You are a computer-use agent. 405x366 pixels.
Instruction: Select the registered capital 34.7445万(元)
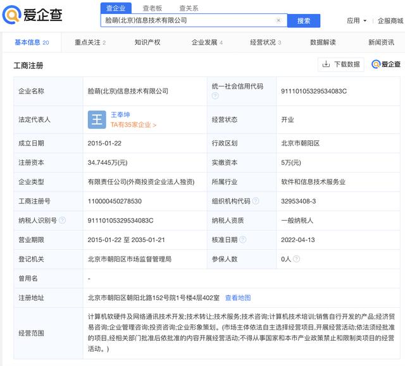coord(108,162)
